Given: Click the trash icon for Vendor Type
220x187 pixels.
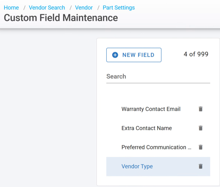Looking at the screenshot, I should tap(200, 166).
